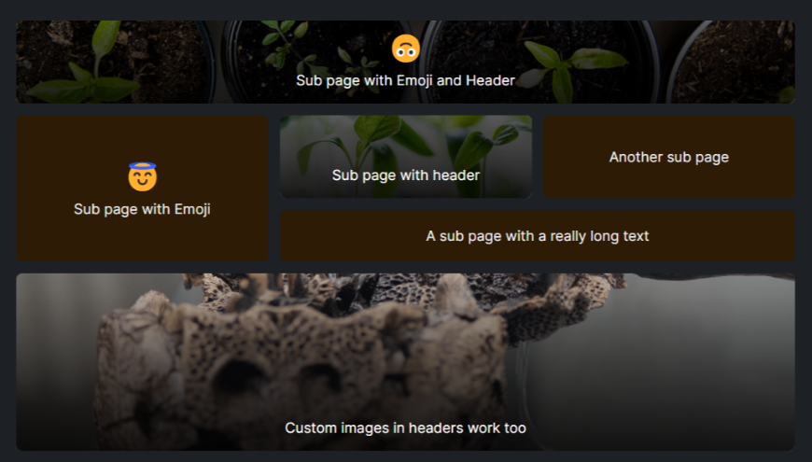Click the 'really long text' card title
This screenshot has width=812, height=462.
[537, 236]
